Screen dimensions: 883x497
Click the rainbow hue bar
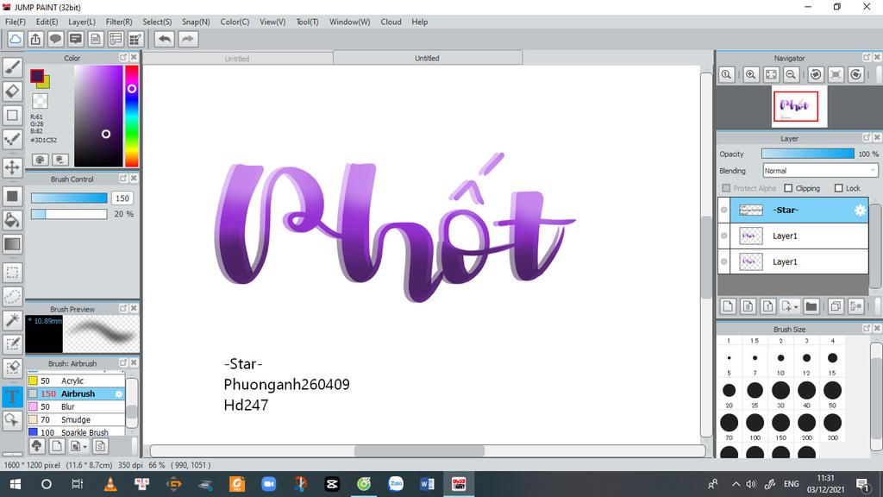pos(131,116)
